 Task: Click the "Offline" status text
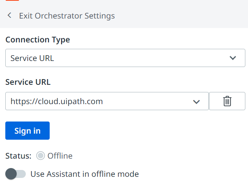[x=60, y=156]
